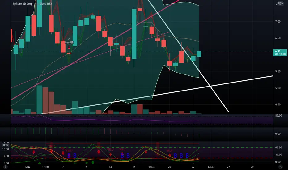Select the last green candle at 6.11

click(x=199, y=54)
